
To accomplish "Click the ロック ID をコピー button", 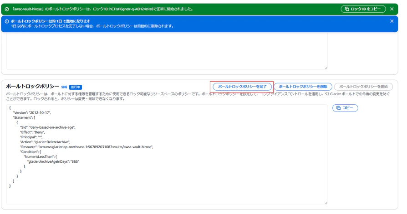I will point(363,9).
